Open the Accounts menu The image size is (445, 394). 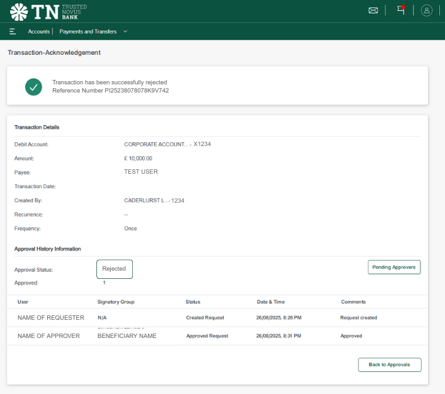point(38,31)
